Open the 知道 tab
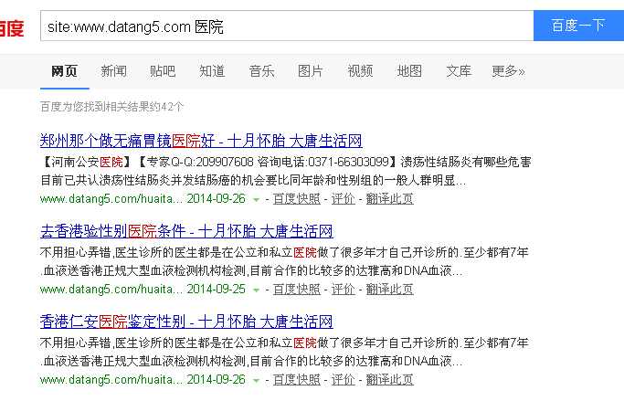 click(x=212, y=71)
